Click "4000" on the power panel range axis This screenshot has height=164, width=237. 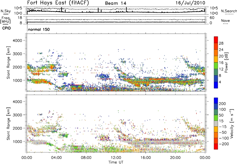coord(17,41)
